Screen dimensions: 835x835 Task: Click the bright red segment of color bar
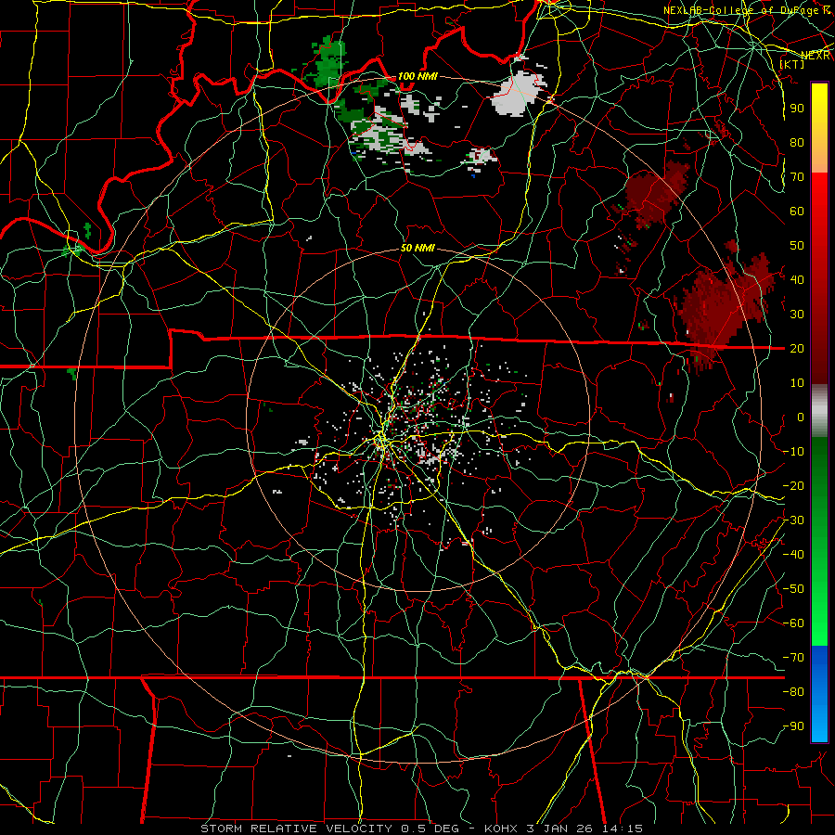[819, 195]
